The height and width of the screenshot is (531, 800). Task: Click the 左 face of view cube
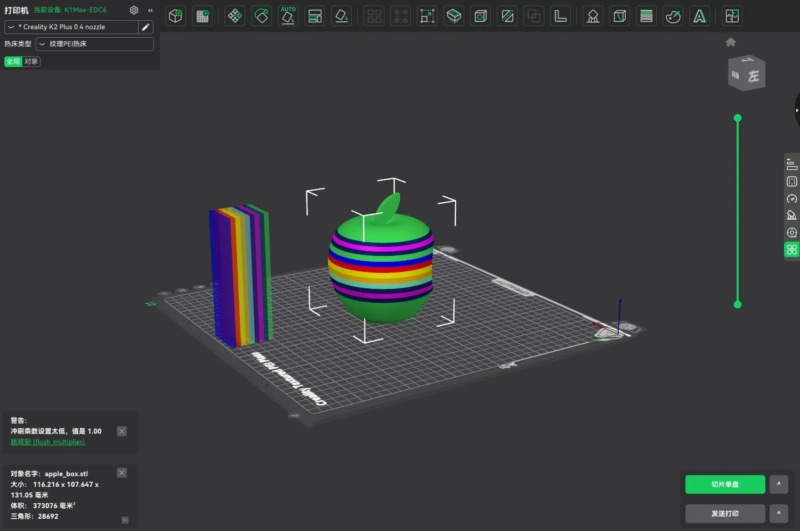(x=753, y=76)
